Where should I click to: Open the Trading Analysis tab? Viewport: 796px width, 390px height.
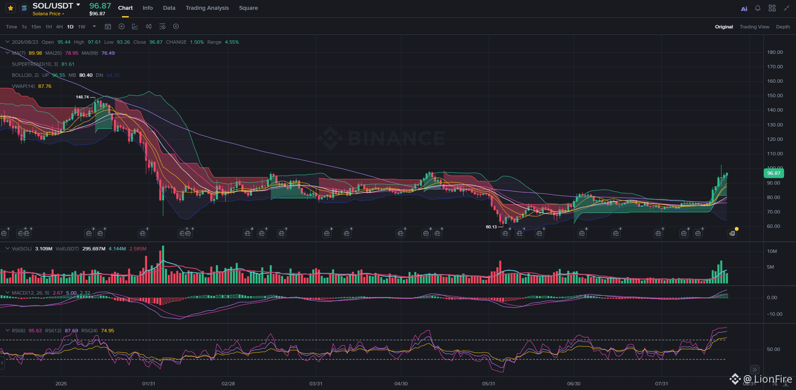pyautogui.click(x=207, y=8)
